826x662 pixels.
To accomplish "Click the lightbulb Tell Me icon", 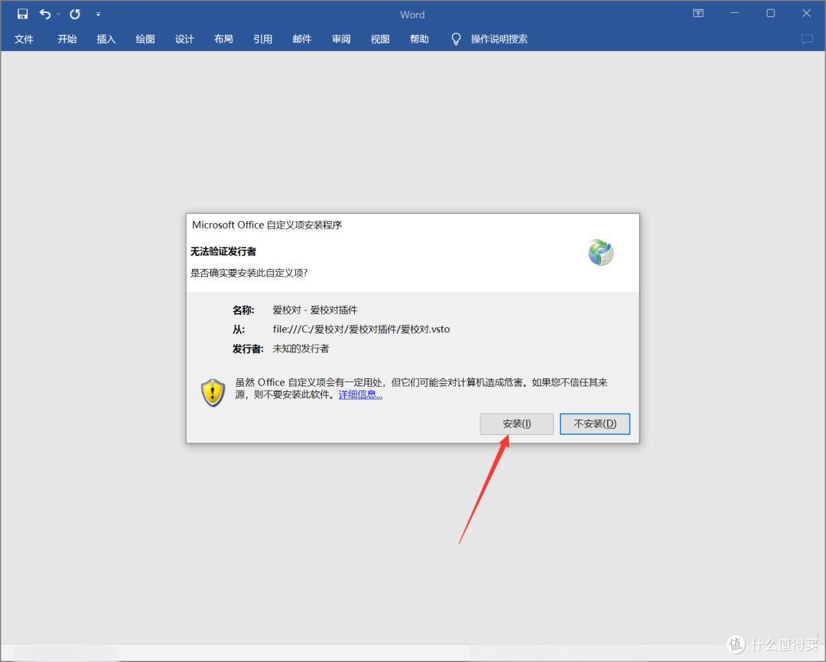I will coord(456,39).
